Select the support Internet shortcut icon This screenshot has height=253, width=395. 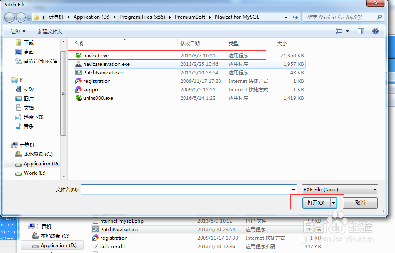[x=78, y=89]
